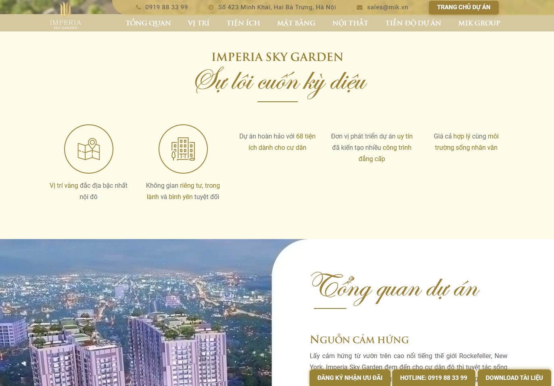Open the MIK GROUP menu link
This screenshot has width=554, height=386.
pos(479,23)
